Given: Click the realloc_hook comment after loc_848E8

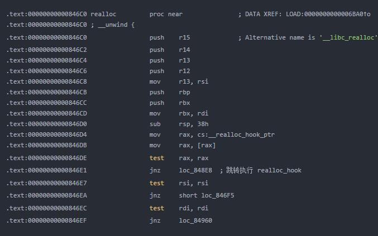Looking at the screenshot, I should pos(279,170).
